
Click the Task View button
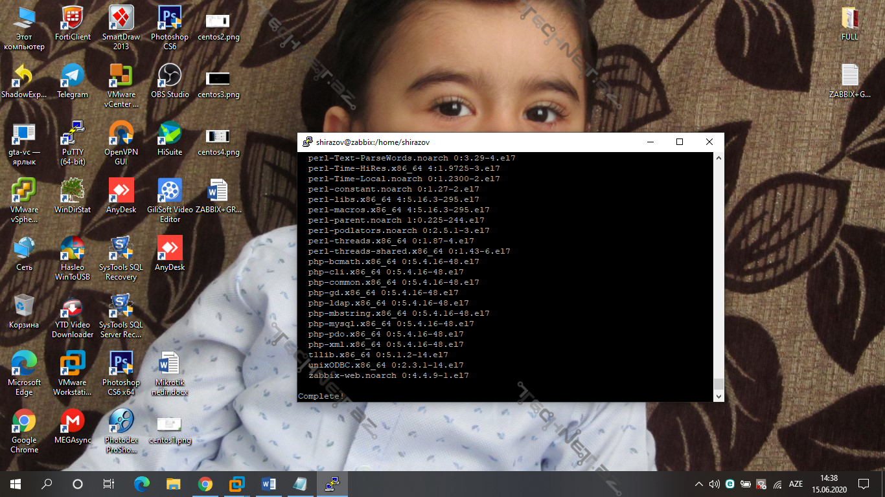click(x=109, y=484)
